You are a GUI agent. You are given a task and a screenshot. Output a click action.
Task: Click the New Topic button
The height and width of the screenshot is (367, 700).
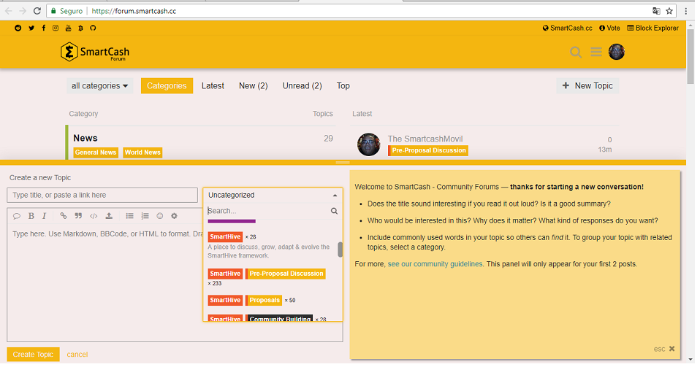point(587,85)
